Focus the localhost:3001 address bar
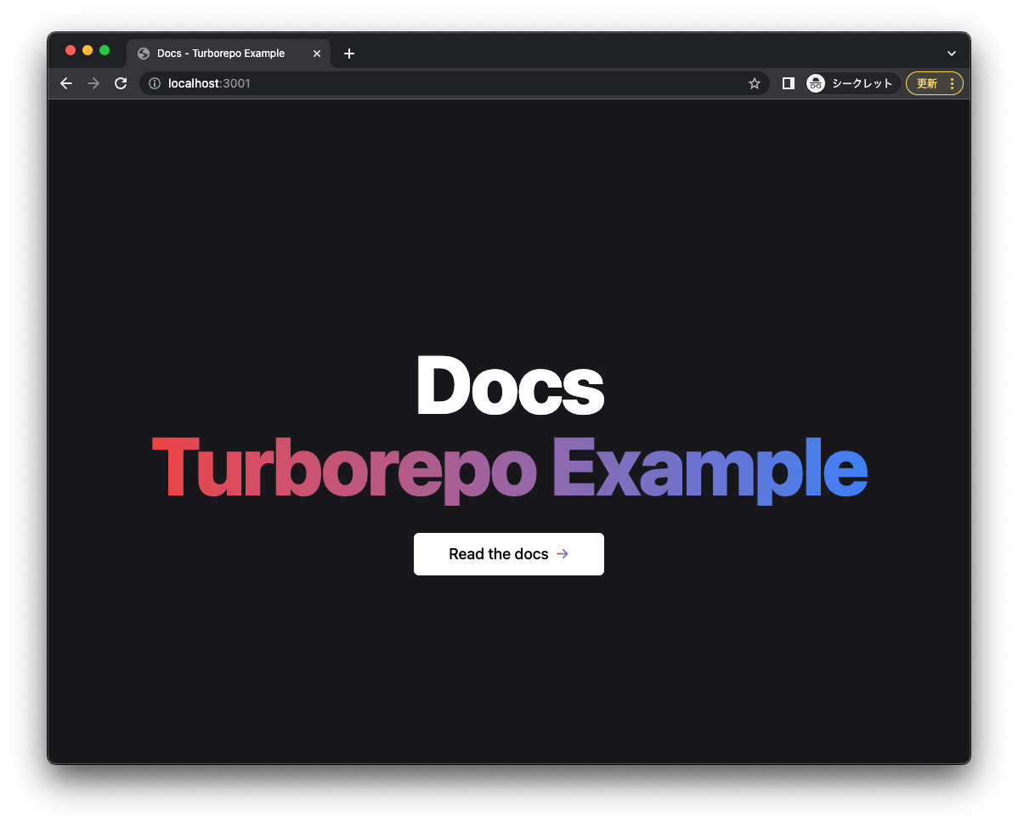The image size is (1018, 827). pyautogui.click(x=455, y=83)
